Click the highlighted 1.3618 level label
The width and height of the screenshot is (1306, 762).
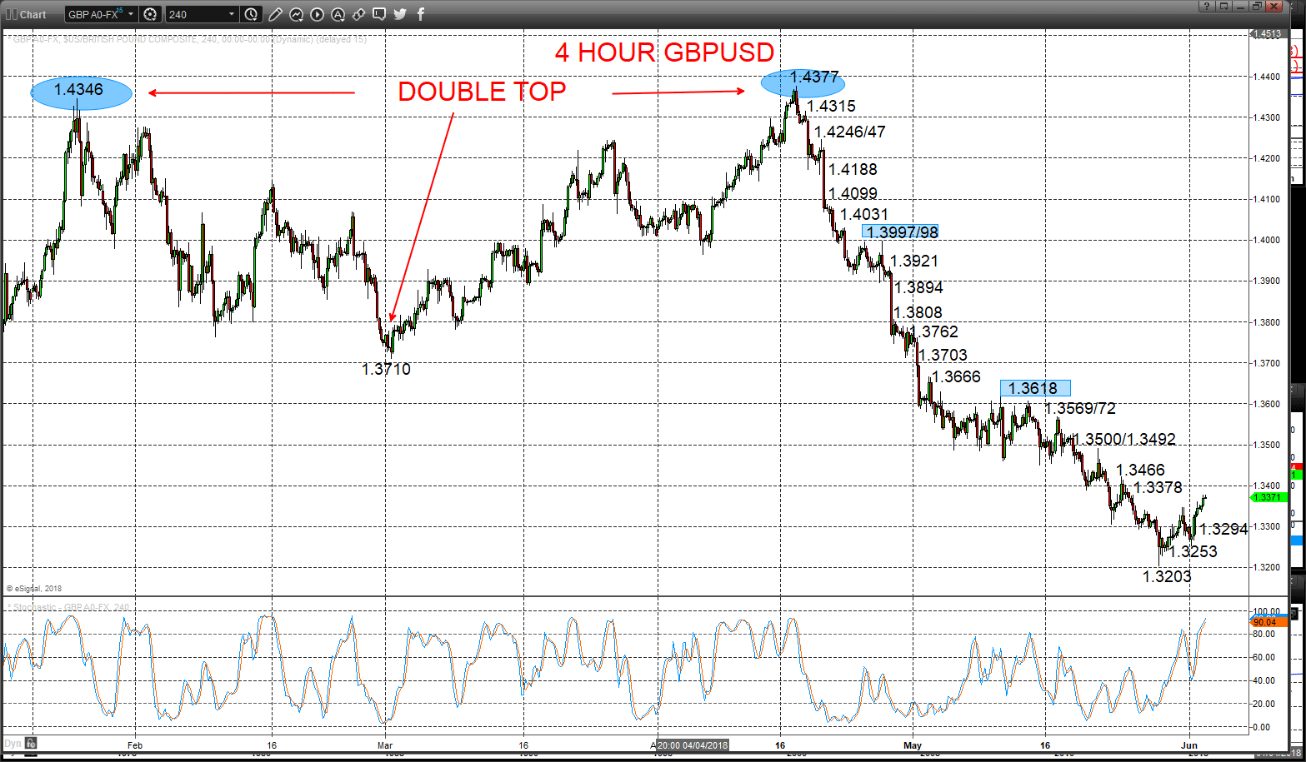point(1033,388)
